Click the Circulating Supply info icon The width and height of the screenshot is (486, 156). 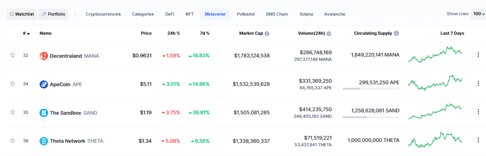click(396, 34)
